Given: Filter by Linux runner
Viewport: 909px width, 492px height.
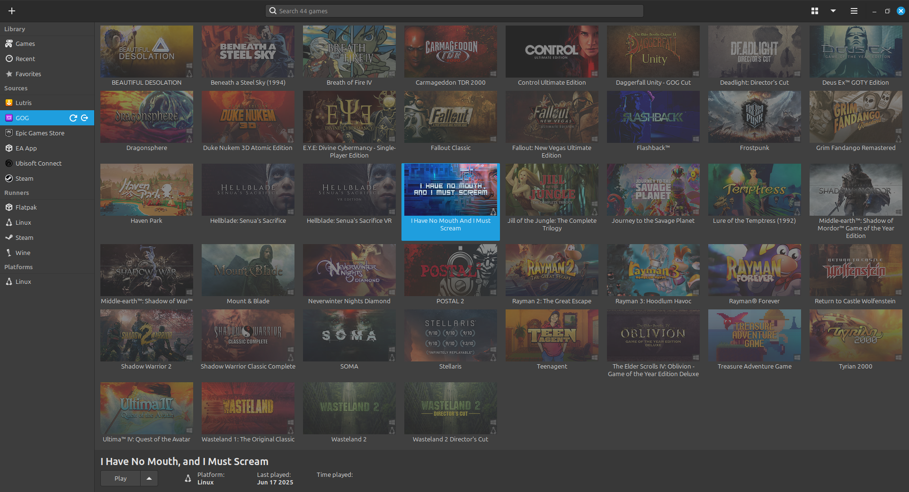Looking at the screenshot, I should click(x=47, y=222).
